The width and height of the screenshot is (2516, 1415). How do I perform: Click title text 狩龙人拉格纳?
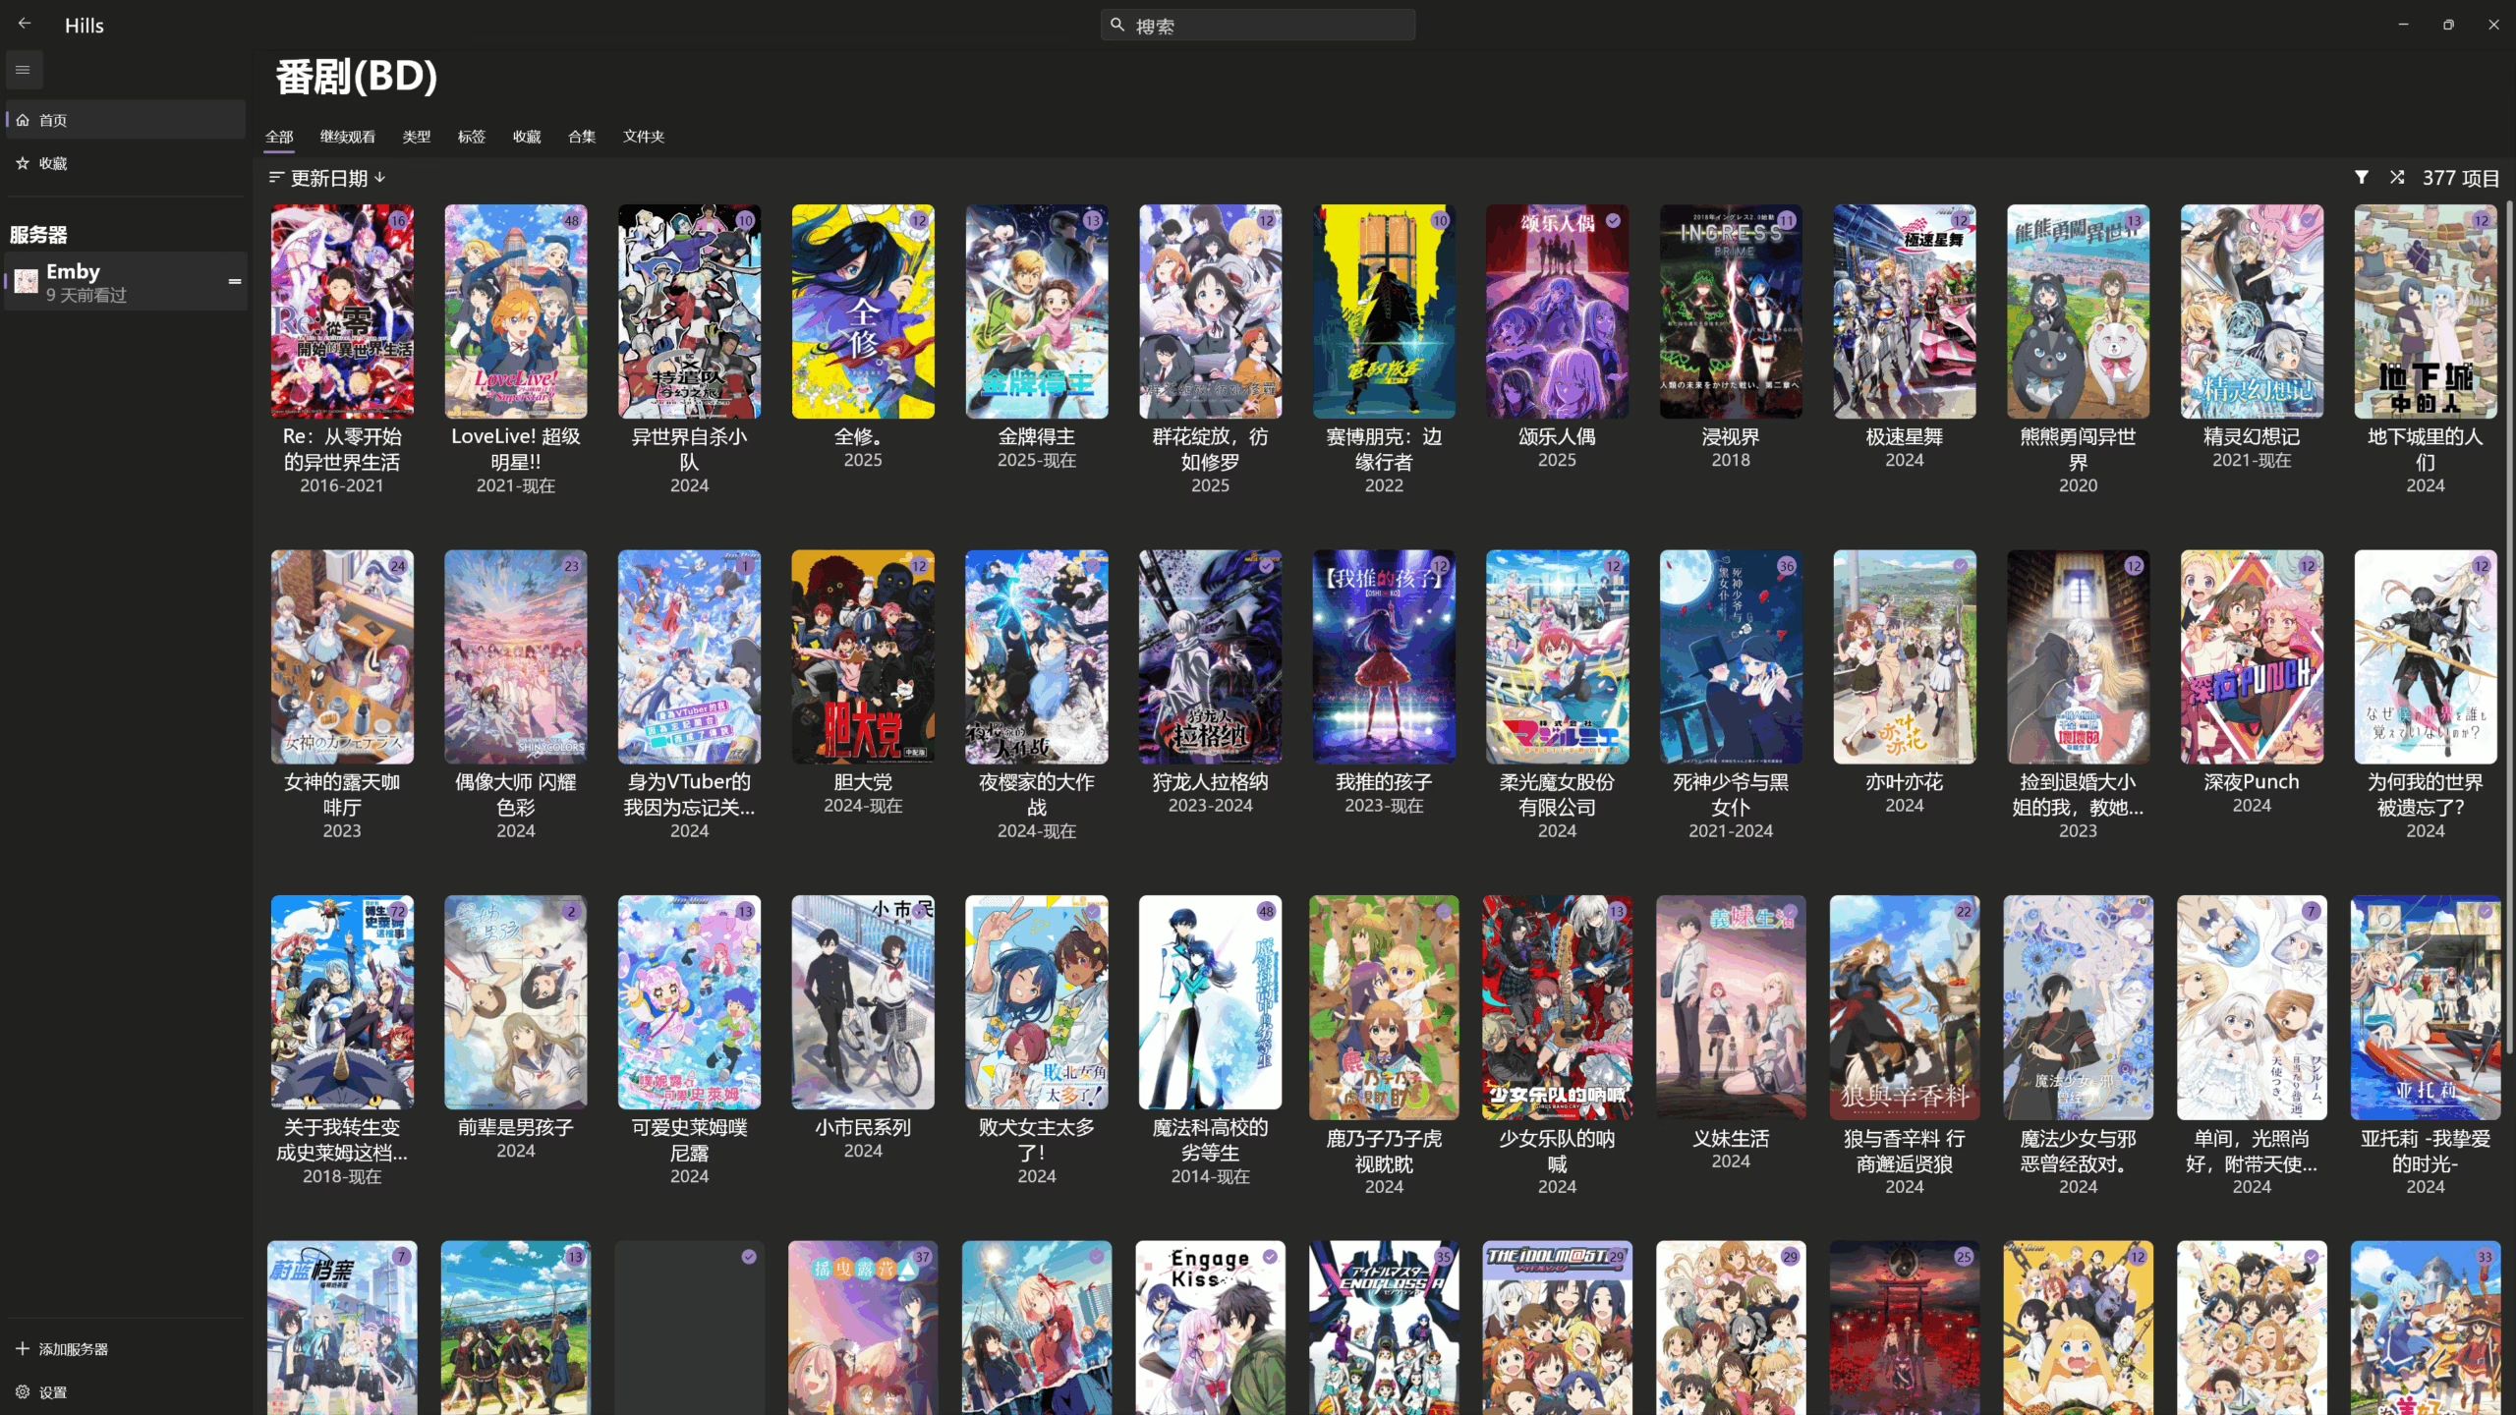click(1210, 782)
